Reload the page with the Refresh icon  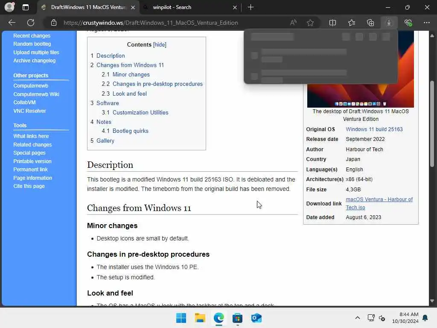(x=31, y=23)
